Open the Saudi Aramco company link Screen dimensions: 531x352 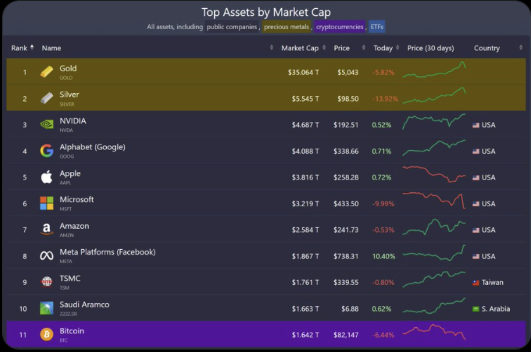click(84, 304)
